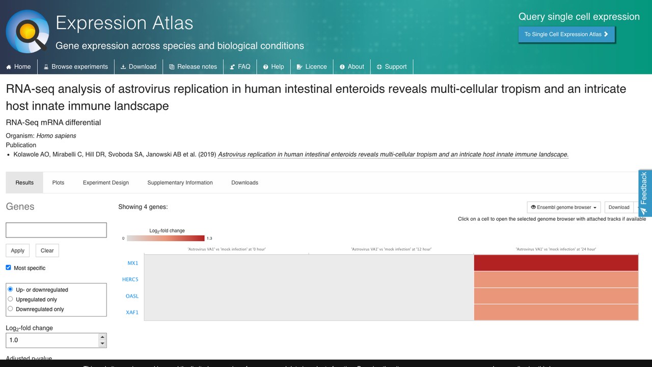Image resolution: width=652 pixels, height=367 pixels.
Task: Open the Supplementary Information tab
Action: (x=180, y=182)
